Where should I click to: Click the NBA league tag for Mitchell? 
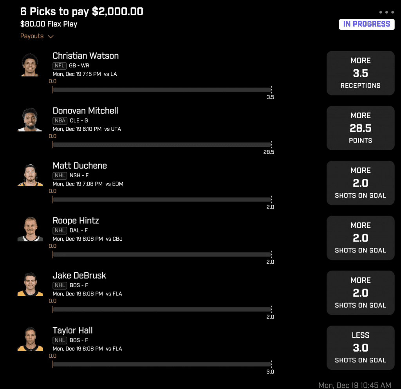[60, 121]
